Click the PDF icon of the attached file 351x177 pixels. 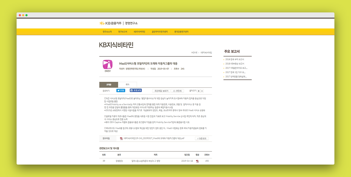pyautogui.click(x=121, y=139)
